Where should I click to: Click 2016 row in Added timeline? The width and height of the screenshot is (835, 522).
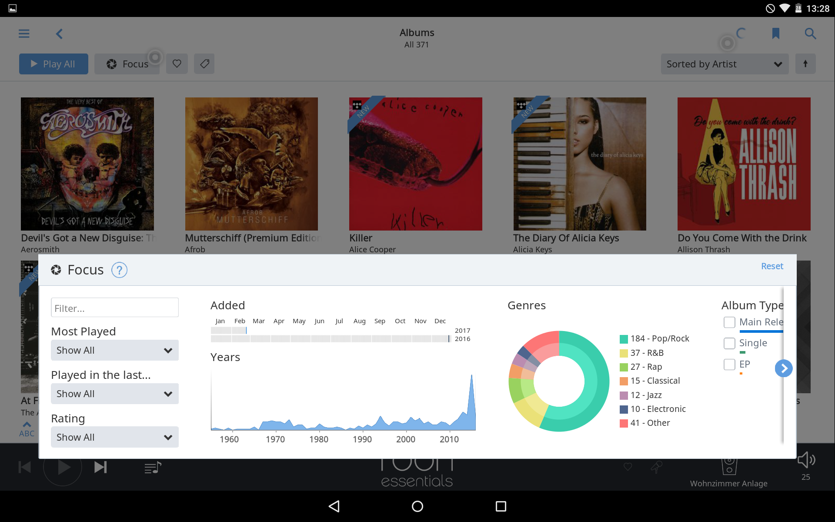click(331, 339)
